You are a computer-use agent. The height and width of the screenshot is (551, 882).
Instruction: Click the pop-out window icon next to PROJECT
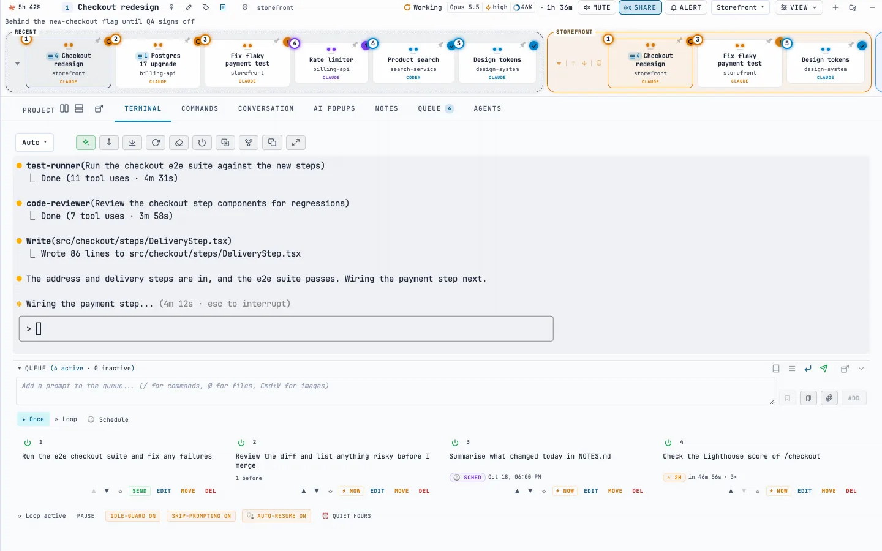coord(99,109)
